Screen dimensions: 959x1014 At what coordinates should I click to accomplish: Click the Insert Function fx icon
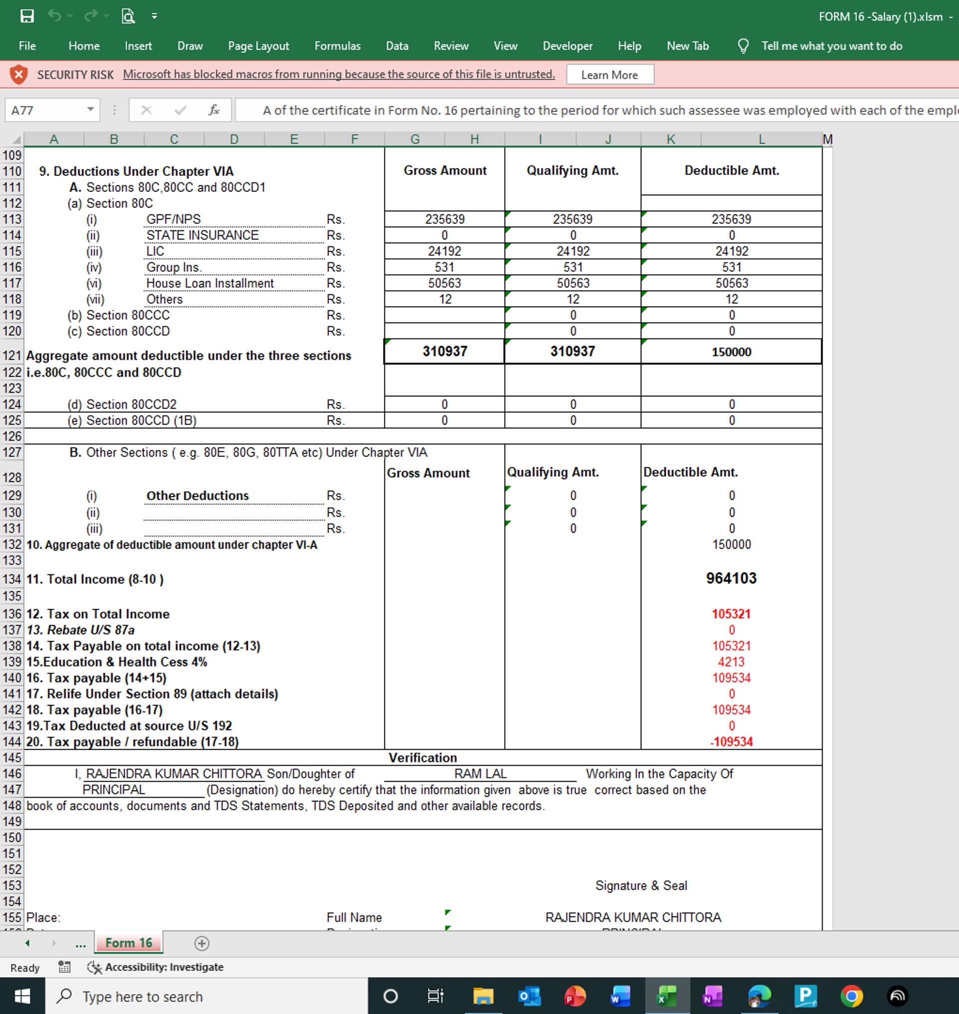[x=214, y=110]
